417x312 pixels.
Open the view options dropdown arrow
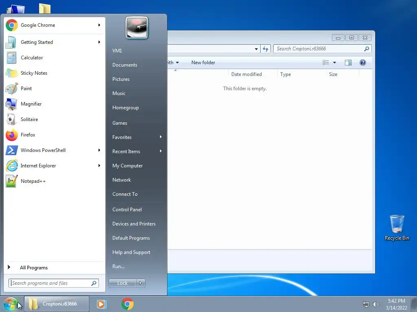click(335, 63)
